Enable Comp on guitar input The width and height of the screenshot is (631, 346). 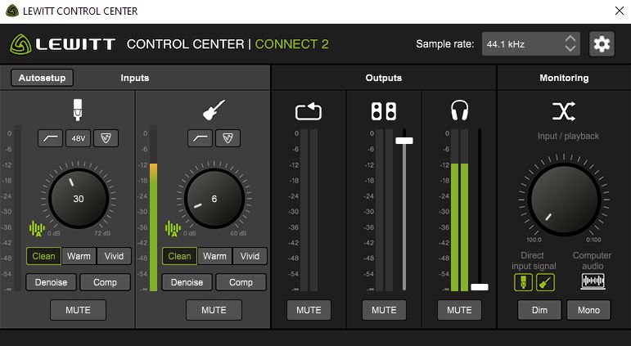click(241, 282)
